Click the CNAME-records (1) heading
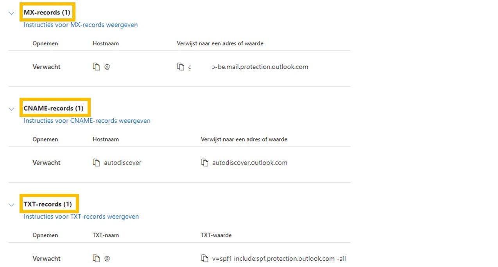Screen dimensions: 498x267 [54, 108]
